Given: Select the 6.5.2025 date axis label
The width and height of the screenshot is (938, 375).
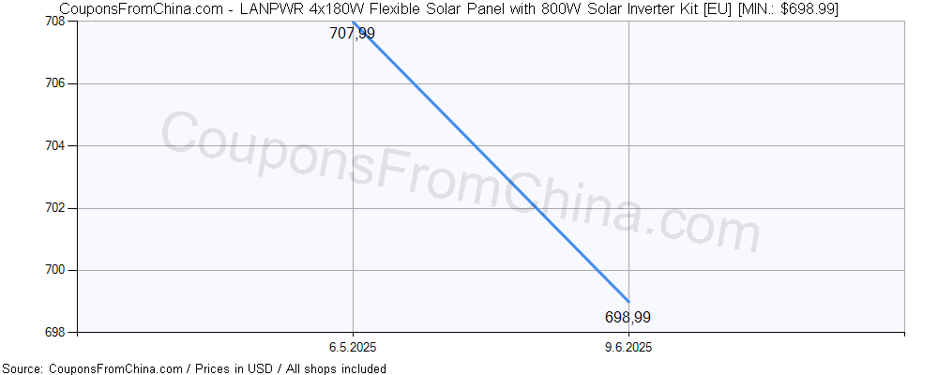Looking at the screenshot, I should pyautogui.click(x=353, y=348).
